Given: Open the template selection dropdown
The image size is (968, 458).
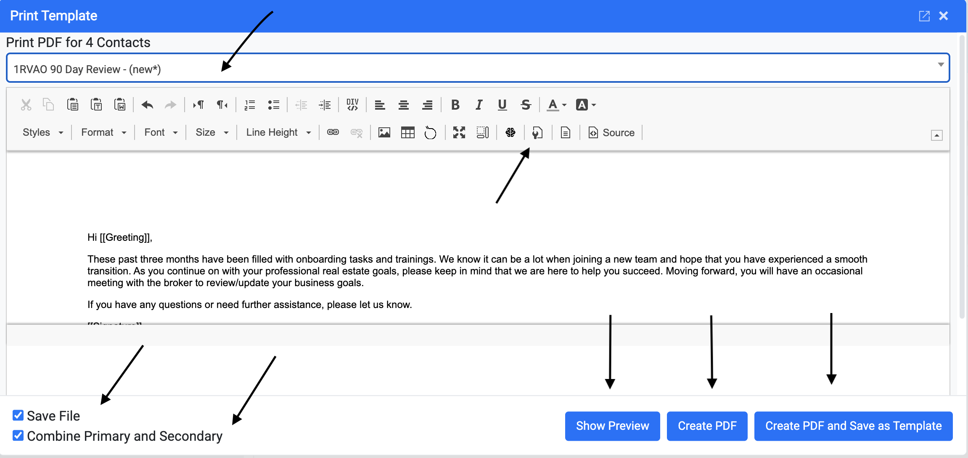Looking at the screenshot, I should [x=478, y=68].
